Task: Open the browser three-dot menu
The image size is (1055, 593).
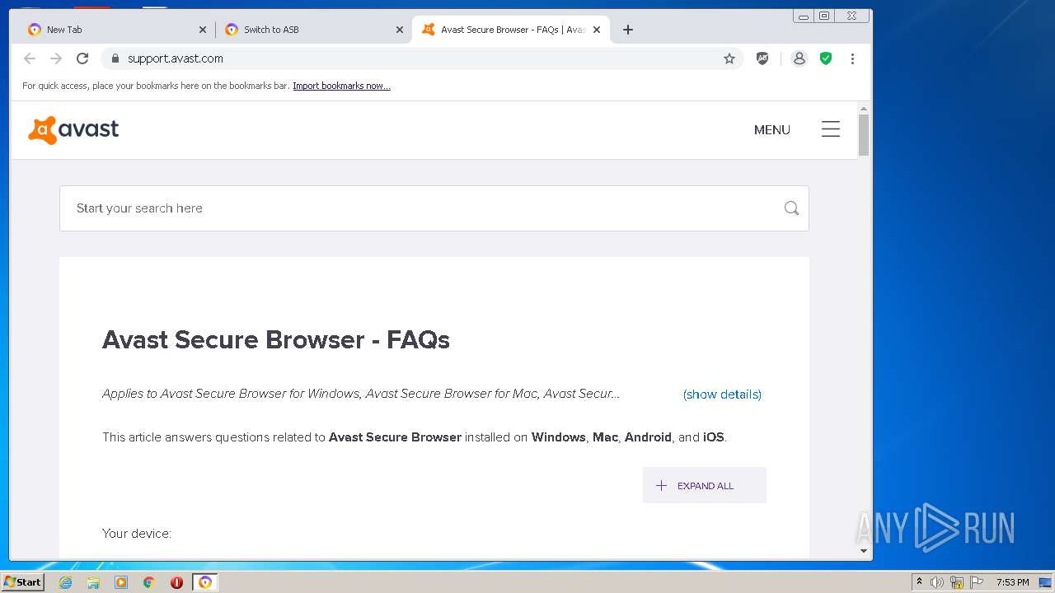Action: (852, 58)
